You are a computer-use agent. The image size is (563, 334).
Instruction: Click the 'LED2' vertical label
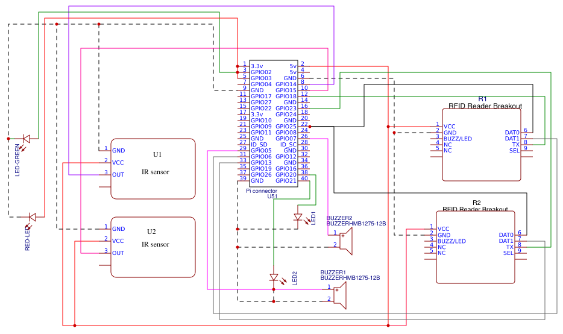pyautogui.click(x=295, y=279)
